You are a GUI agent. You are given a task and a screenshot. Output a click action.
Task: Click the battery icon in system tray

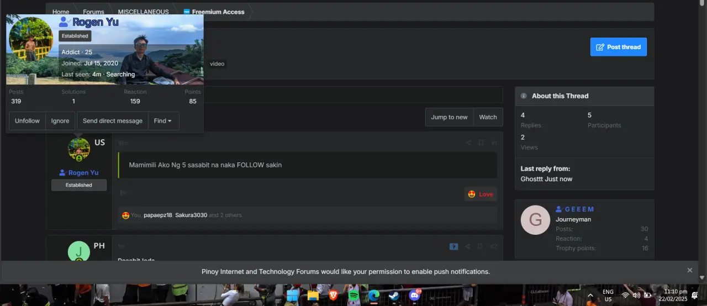tap(647, 296)
